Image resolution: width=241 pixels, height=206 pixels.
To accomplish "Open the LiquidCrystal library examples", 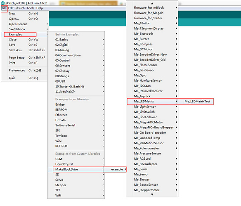I will (76, 164).
